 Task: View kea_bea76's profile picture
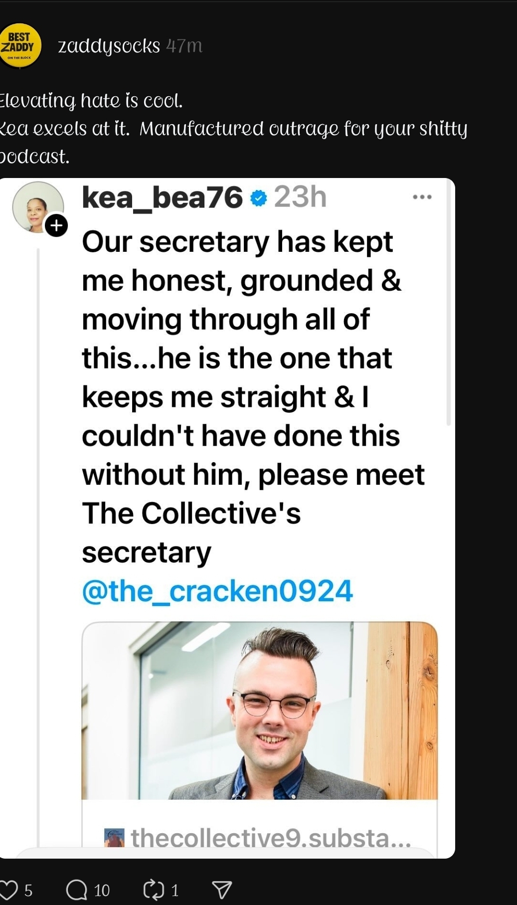[x=36, y=205]
